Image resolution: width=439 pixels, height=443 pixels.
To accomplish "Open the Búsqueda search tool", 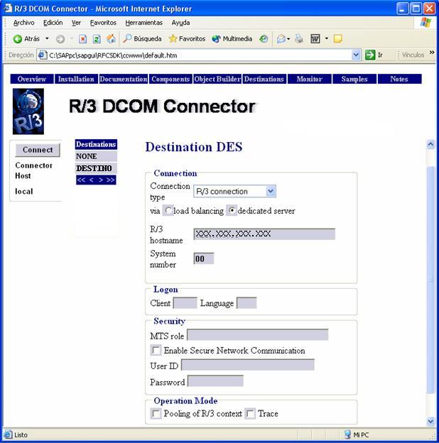I will pos(143,39).
